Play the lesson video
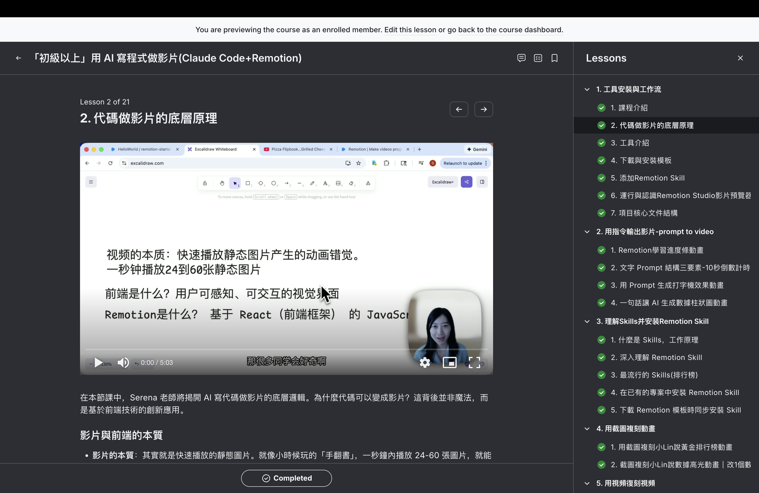The width and height of the screenshot is (759, 493). click(x=98, y=363)
